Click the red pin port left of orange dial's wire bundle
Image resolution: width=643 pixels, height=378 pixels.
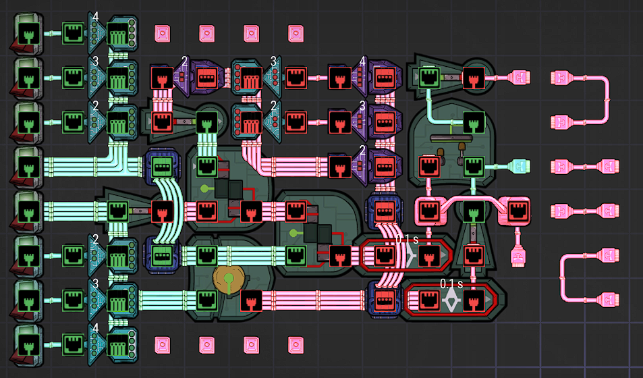pyautogui.click(x=251, y=300)
